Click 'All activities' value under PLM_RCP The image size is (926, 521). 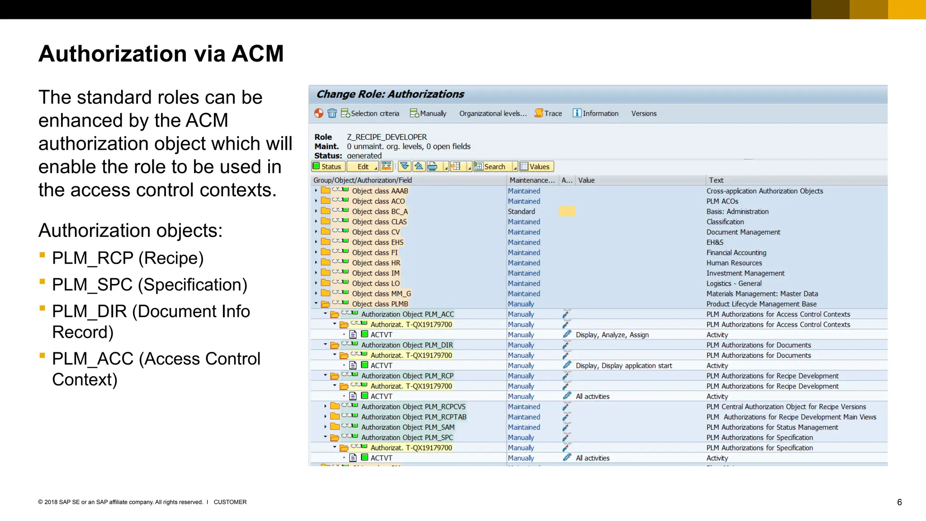tap(592, 396)
